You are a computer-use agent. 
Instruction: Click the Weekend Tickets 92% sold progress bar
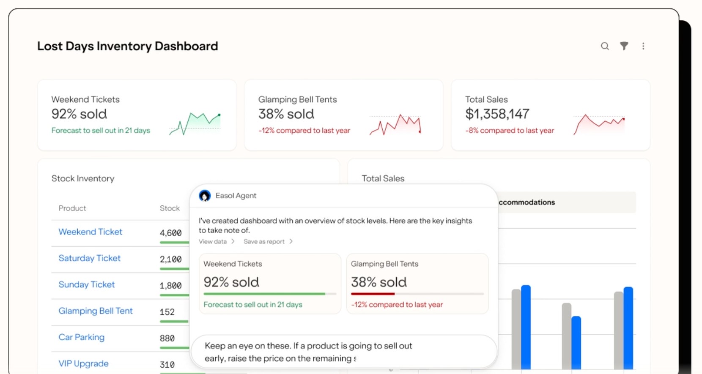pos(270,294)
